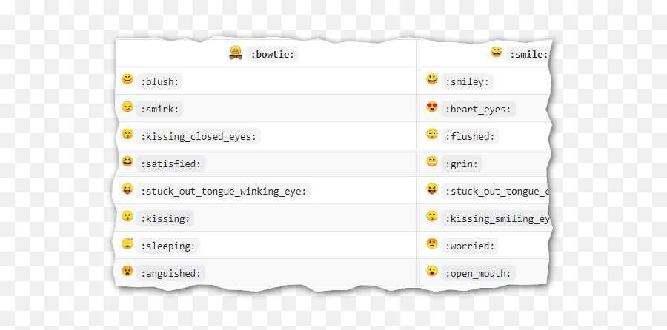Click the smiley emoji icon
Screen dimensions: 667x330
(x=432, y=79)
